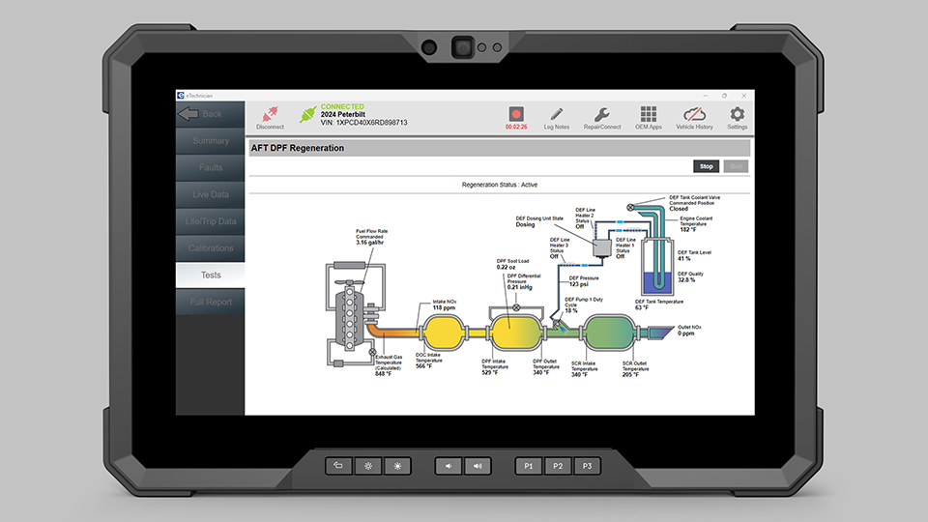Click the tablet P3 hardware button
Image resolution: width=928 pixels, height=522 pixels.
pos(587,466)
